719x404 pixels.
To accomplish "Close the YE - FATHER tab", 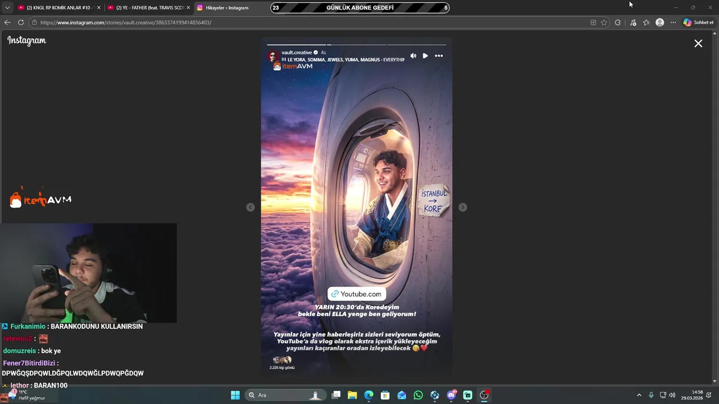I will [188, 8].
